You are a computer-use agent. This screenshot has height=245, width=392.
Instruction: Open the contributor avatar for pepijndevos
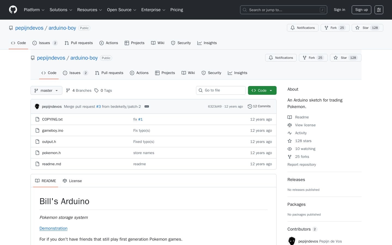coord(292,241)
